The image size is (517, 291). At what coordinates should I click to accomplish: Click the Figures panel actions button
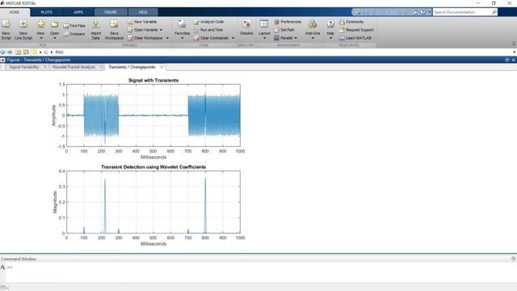tap(507, 60)
